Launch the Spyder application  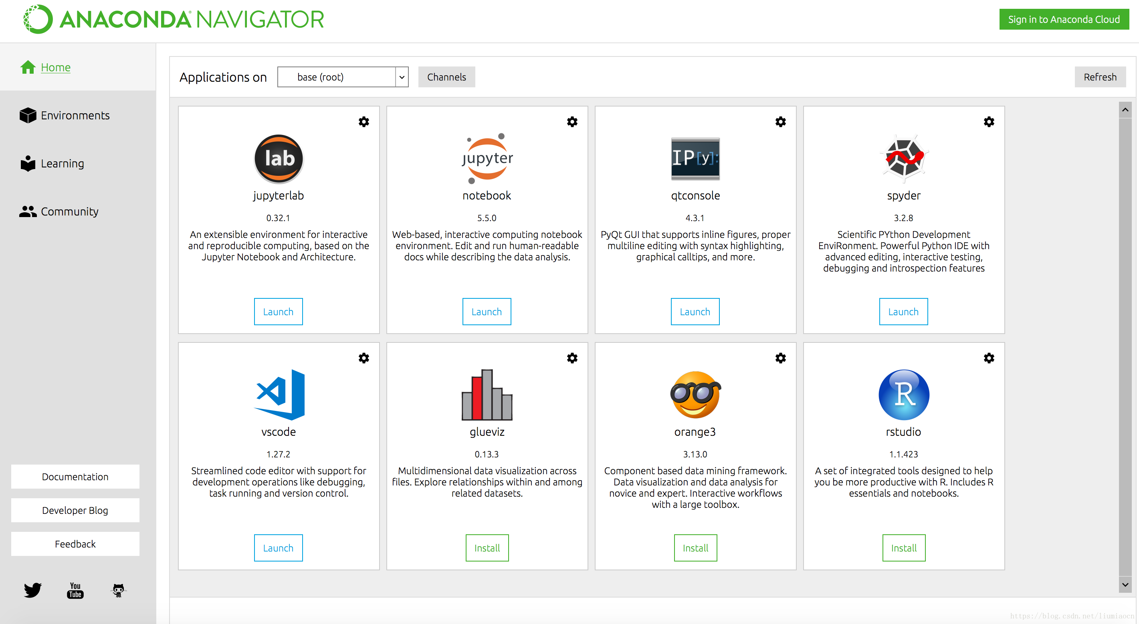pyautogui.click(x=903, y=312)
